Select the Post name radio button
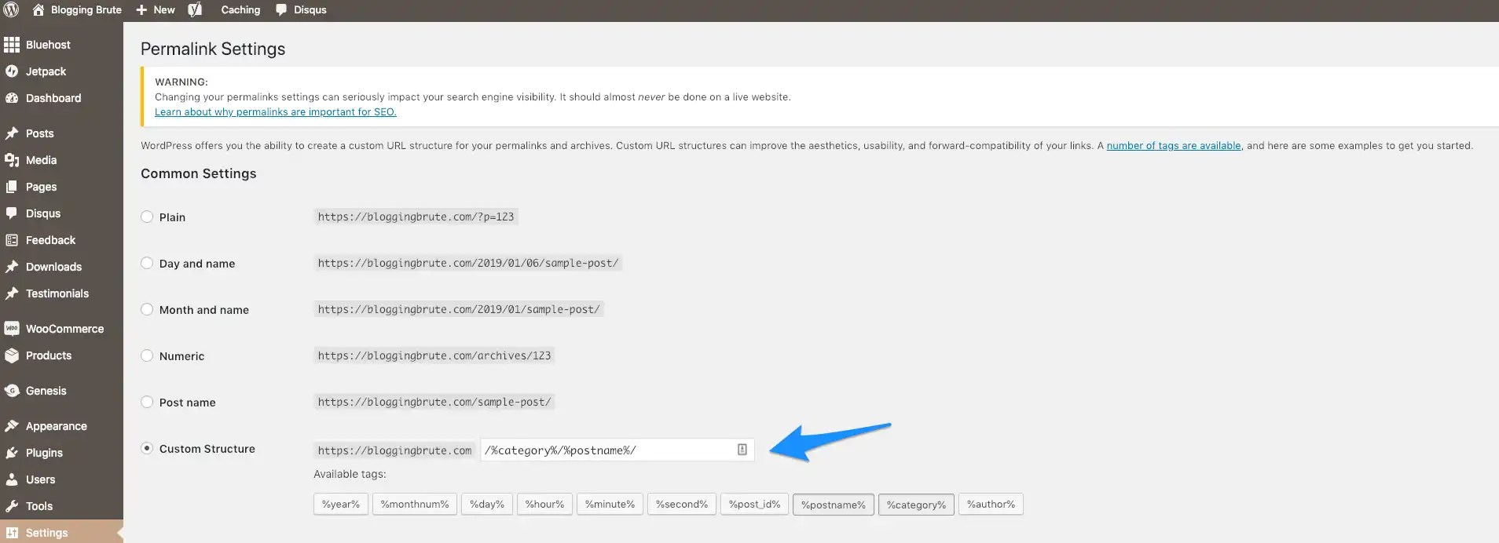1499x543 pixels. (x=147, y=402)
